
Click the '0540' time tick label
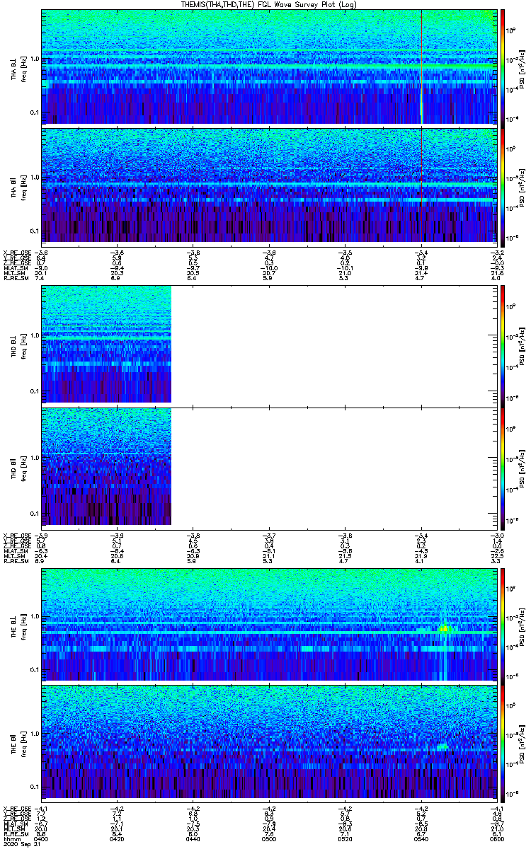point(421,838)
